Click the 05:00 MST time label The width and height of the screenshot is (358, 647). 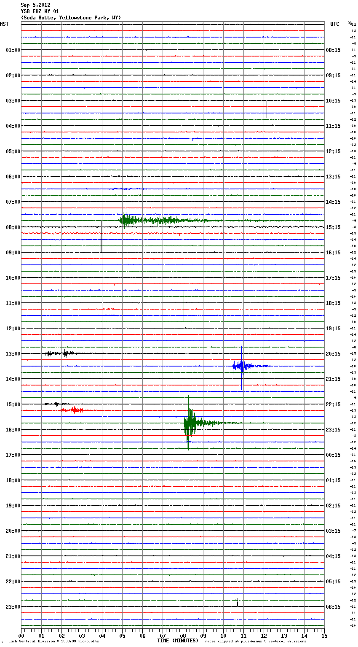(x=13, y=151)
